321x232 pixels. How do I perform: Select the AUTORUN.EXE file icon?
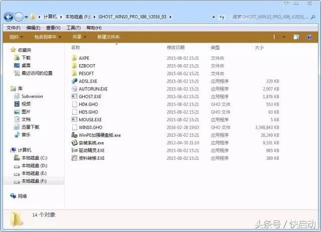[74, 89]
